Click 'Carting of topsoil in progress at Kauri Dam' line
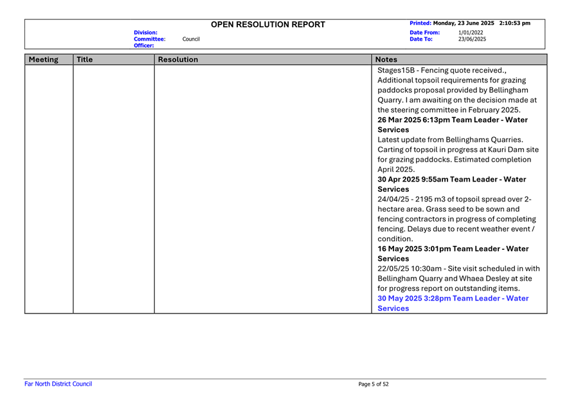Image resolution: width=569 pixels, height=403 pixels. click(458, 149)
